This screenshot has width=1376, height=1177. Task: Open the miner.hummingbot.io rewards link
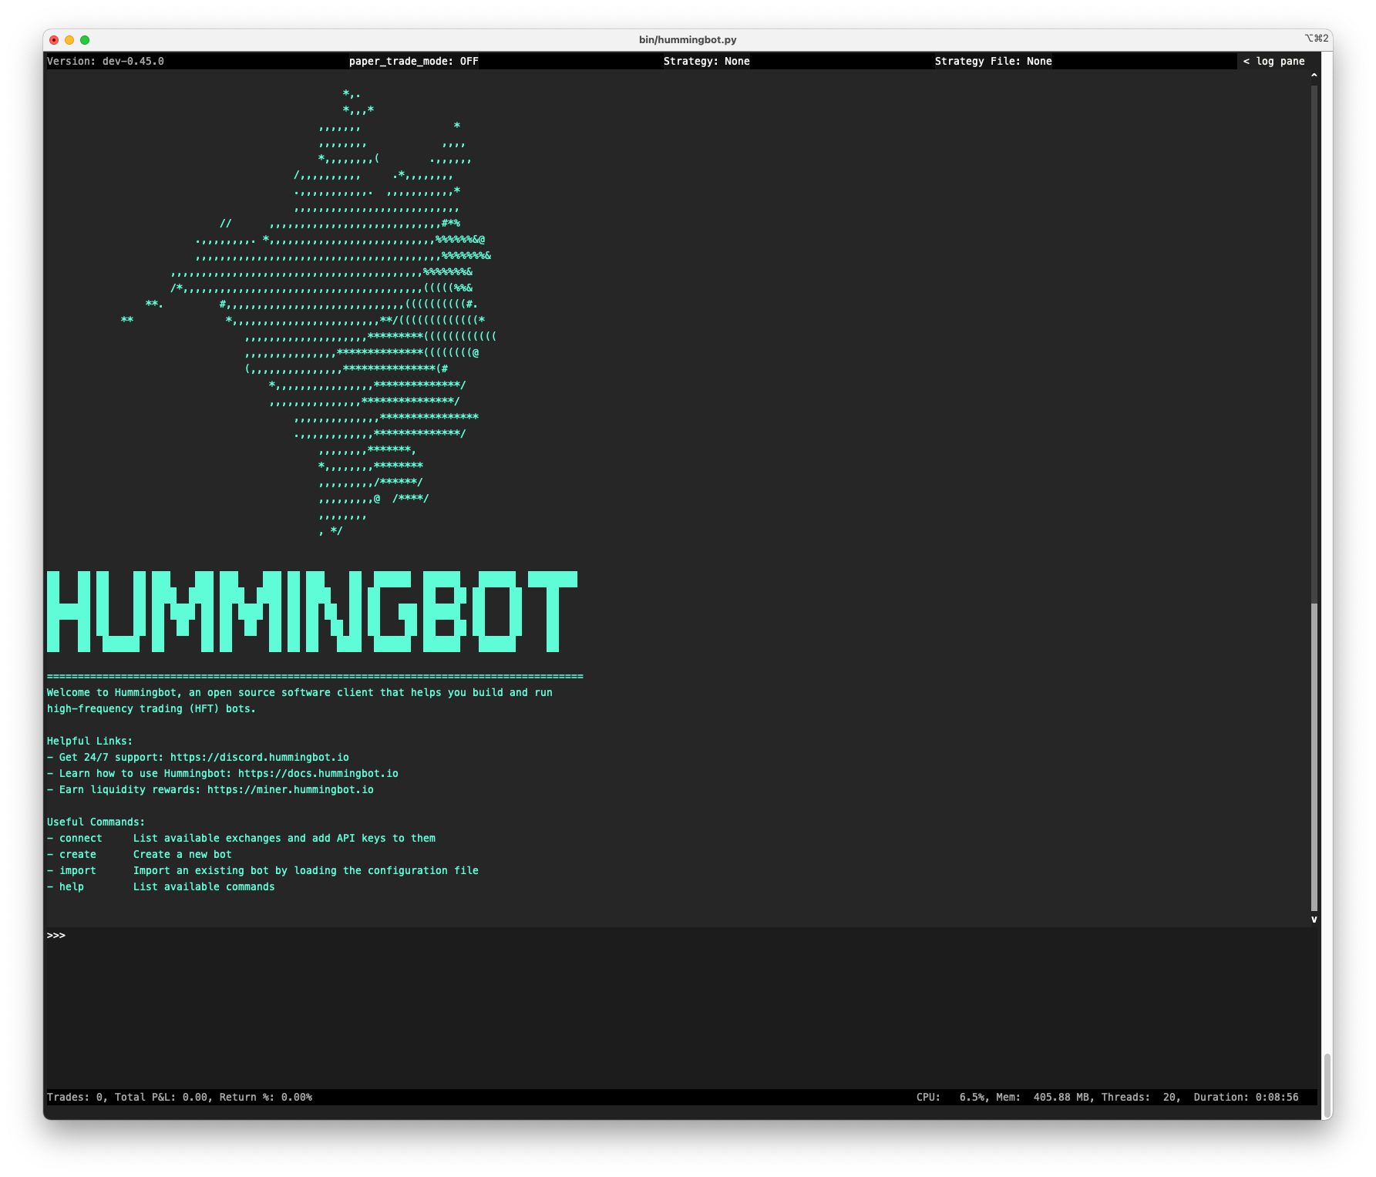[291, 789]
